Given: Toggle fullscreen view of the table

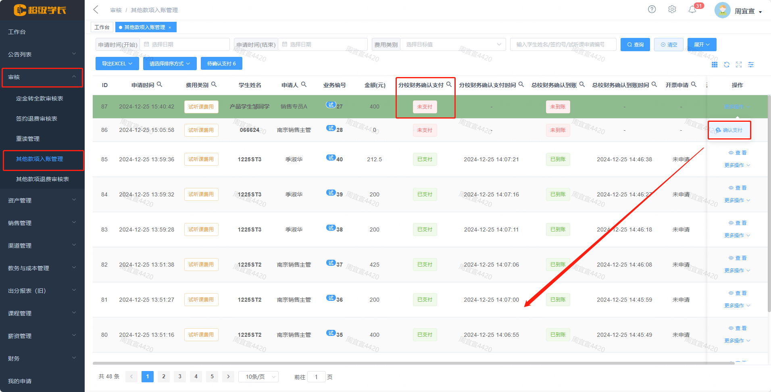Looking at the screenshot, I should [x=739, y=65].
